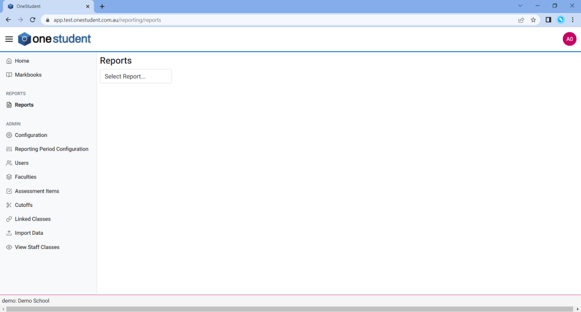Open the hamburger navigation menu

(9, 39)
